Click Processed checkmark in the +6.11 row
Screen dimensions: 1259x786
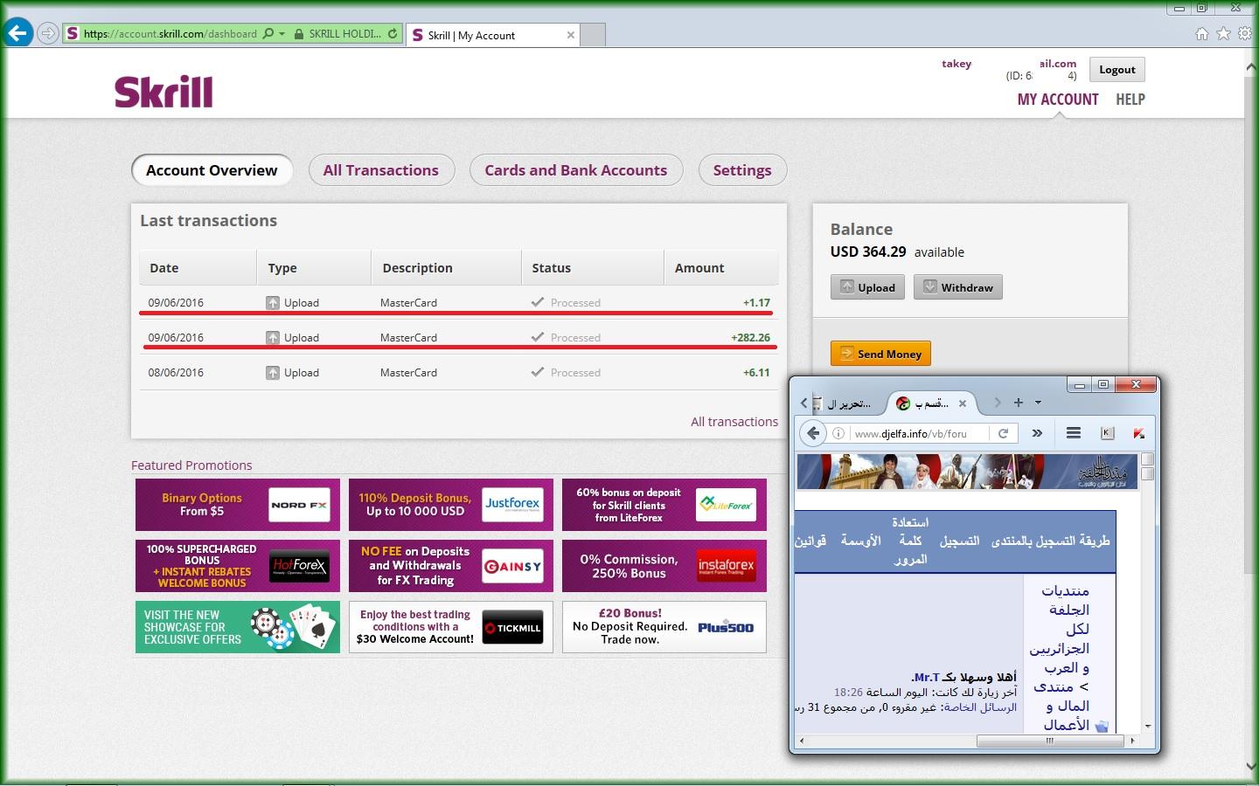click(538, 372)
